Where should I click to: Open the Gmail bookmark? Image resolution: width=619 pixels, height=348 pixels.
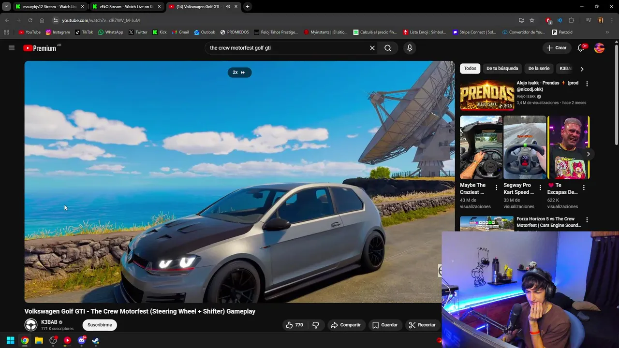(x=180, y=32)
